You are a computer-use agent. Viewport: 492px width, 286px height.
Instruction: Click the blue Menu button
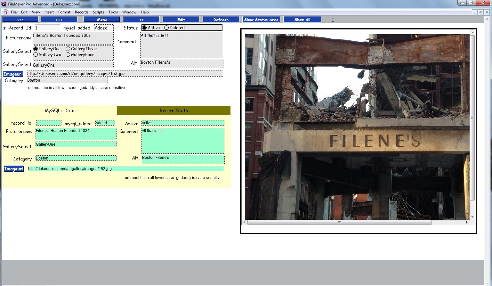coord(102,20)
